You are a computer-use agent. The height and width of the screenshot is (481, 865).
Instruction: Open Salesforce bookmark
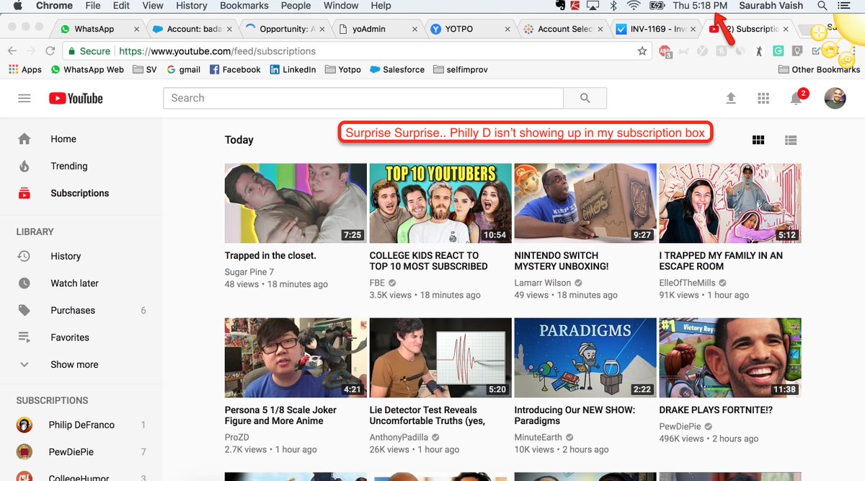tap(397, 70)
